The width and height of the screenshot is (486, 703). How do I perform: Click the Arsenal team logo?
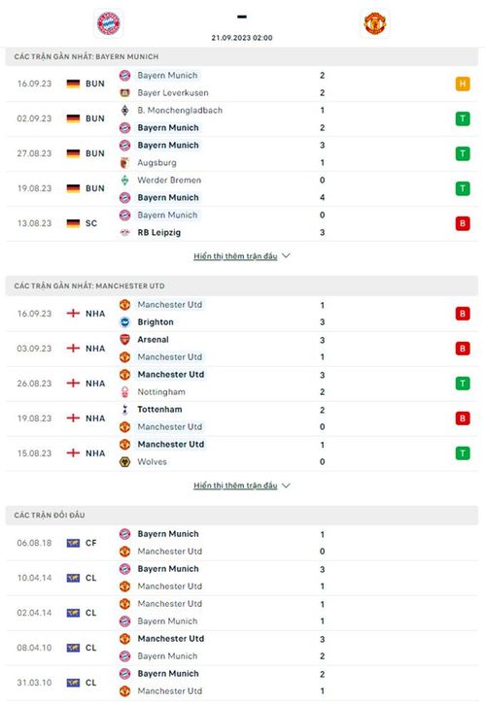124,340
